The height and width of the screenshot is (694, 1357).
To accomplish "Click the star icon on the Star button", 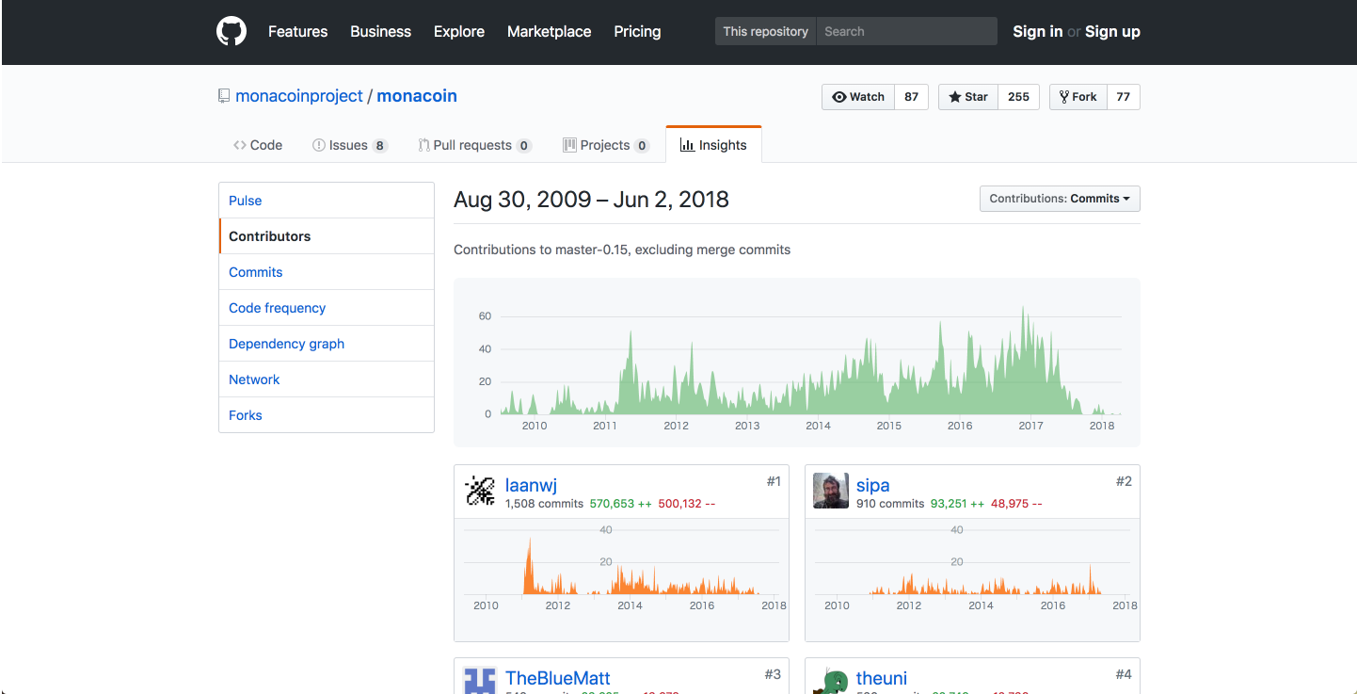I will (x=954, y=96).
